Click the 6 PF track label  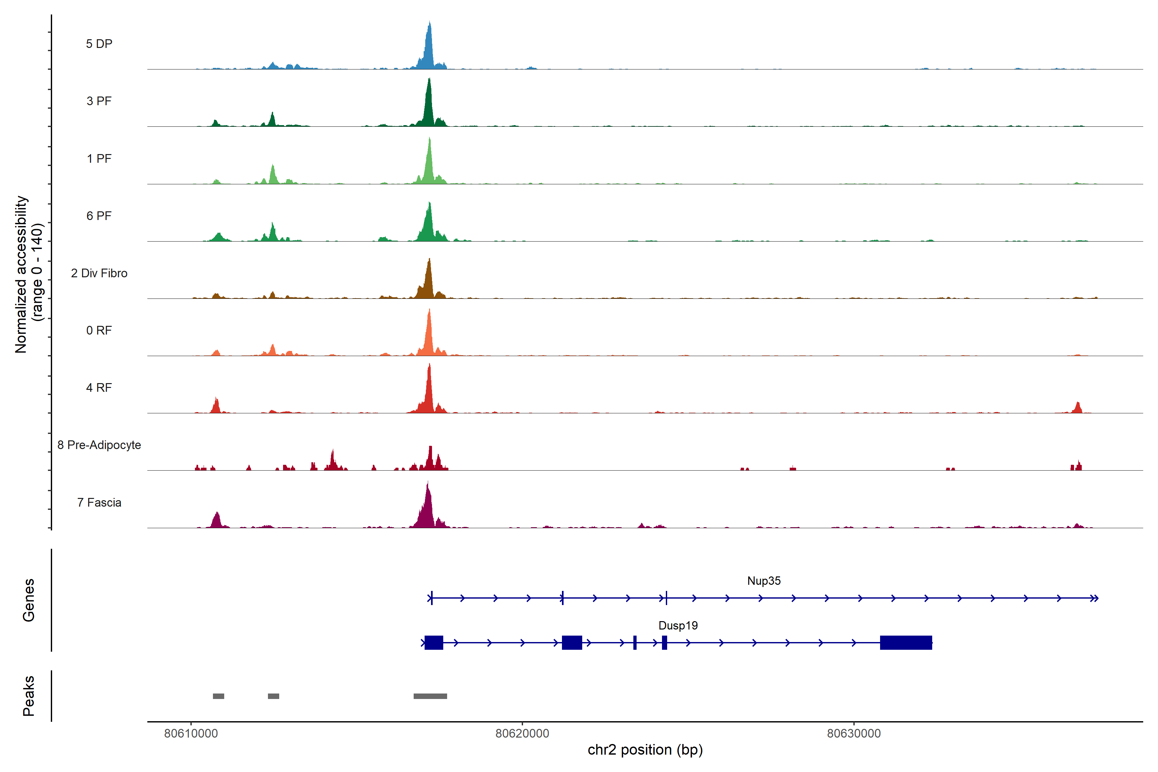[x=99, y=216]
